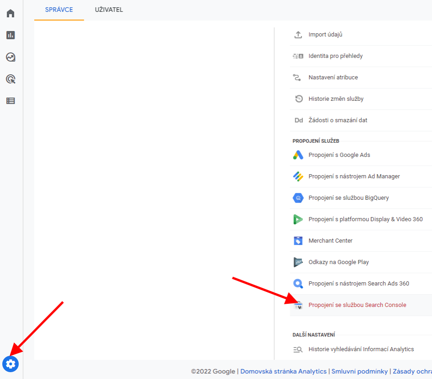432x379 pixels.
Task: Click the BigQuery hexagon icon
Action: pyautogui.click(x=298, y=198)
